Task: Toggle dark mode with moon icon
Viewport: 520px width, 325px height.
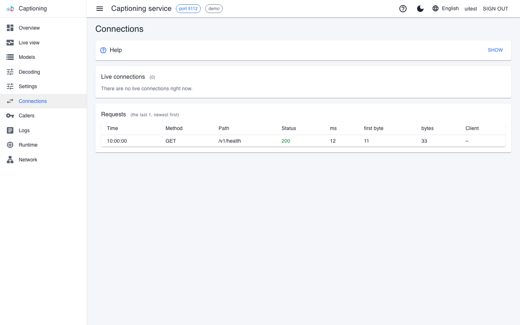Action: (x=420, y=9)
